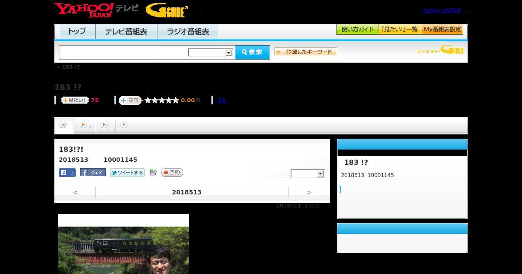Click the 183 !? title in sidebar
The image size is (522, 274).
356,162
